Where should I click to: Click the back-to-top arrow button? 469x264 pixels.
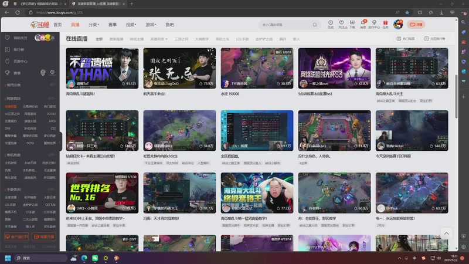[446, 233]
